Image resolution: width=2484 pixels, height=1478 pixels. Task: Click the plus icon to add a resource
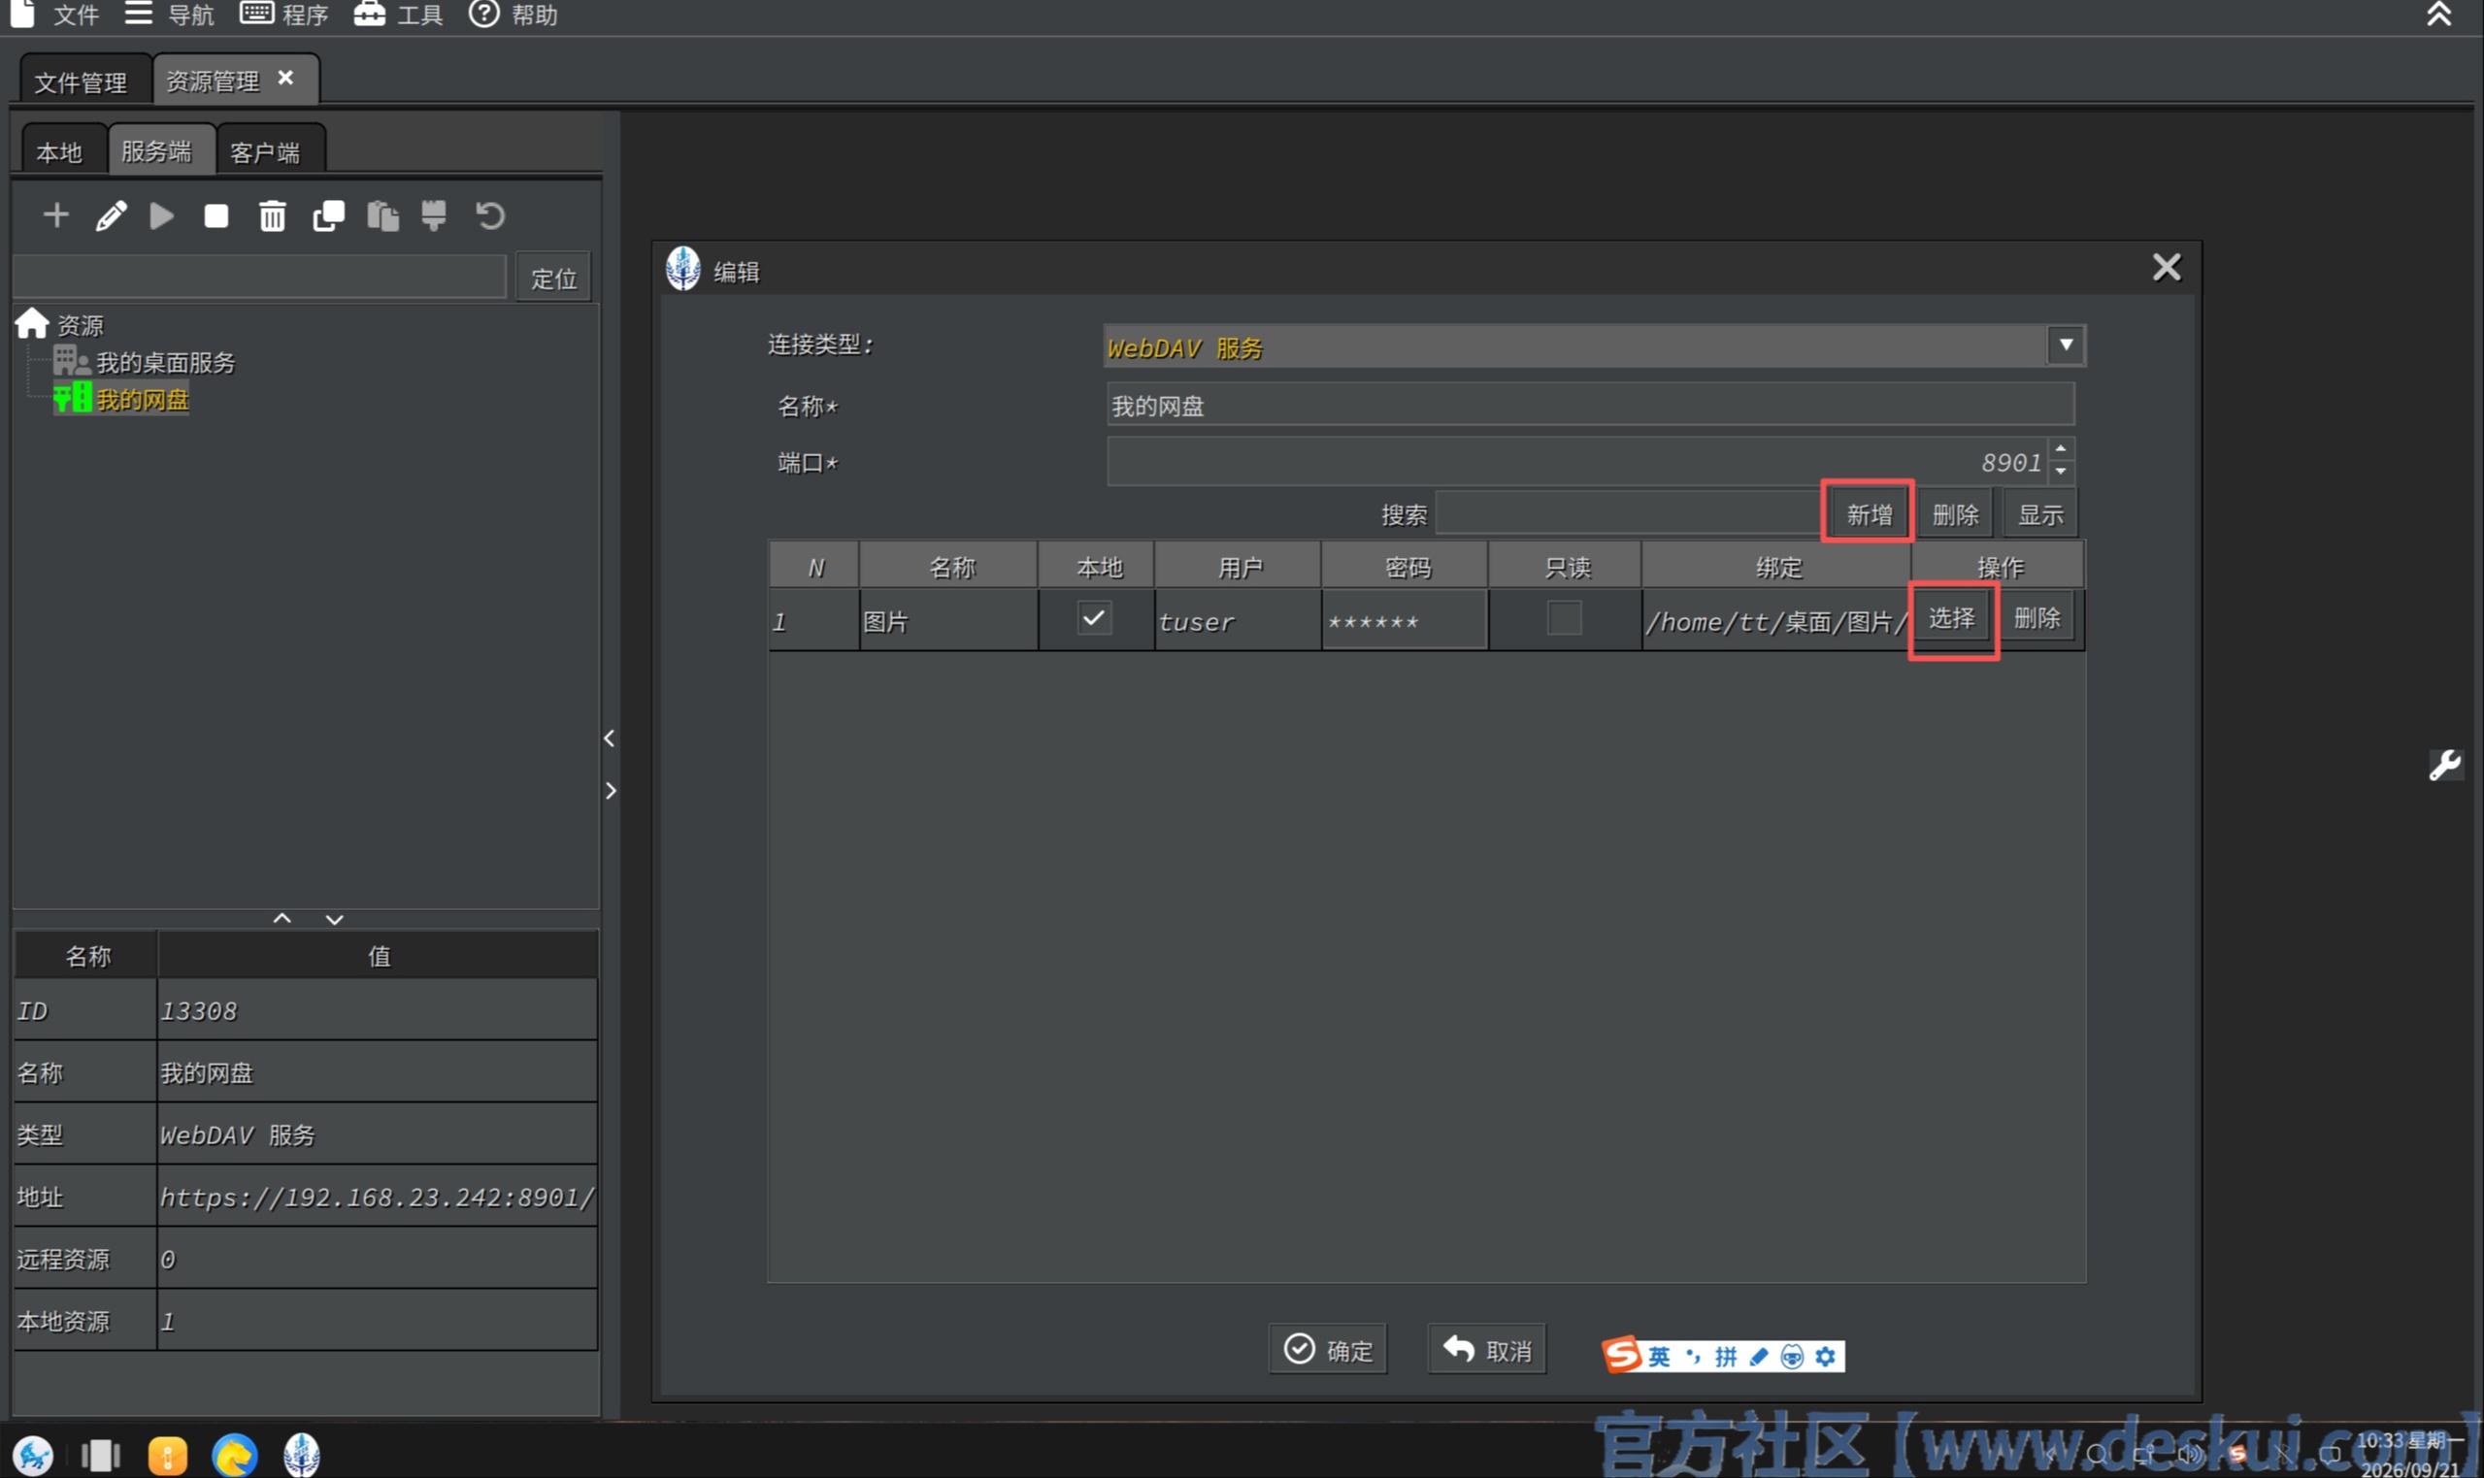[x=55, y=215]
